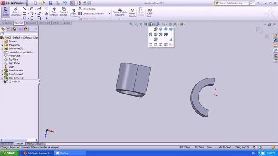Expand Solid Bodies(2) tree node
The width and height of the screenshot is (278, 156).
[2, 49]
